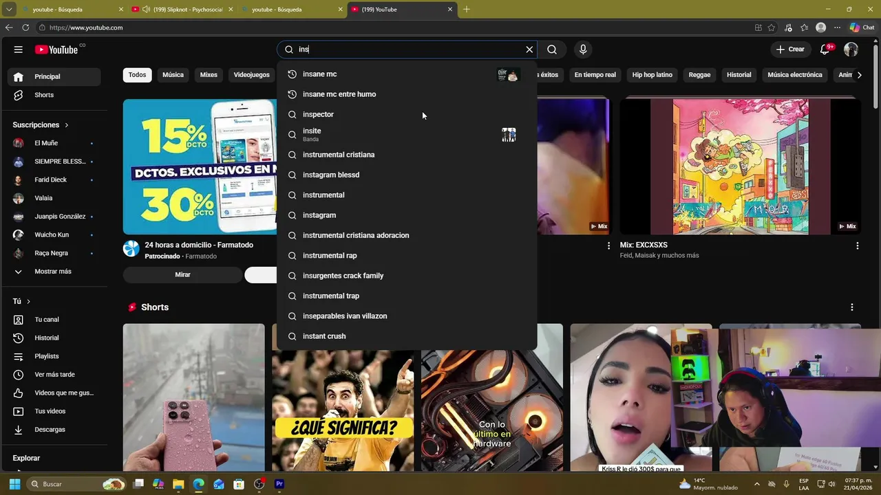Select the Música electrónica chip
Viewport: 881px width, 495px height.
click(794, 75)
